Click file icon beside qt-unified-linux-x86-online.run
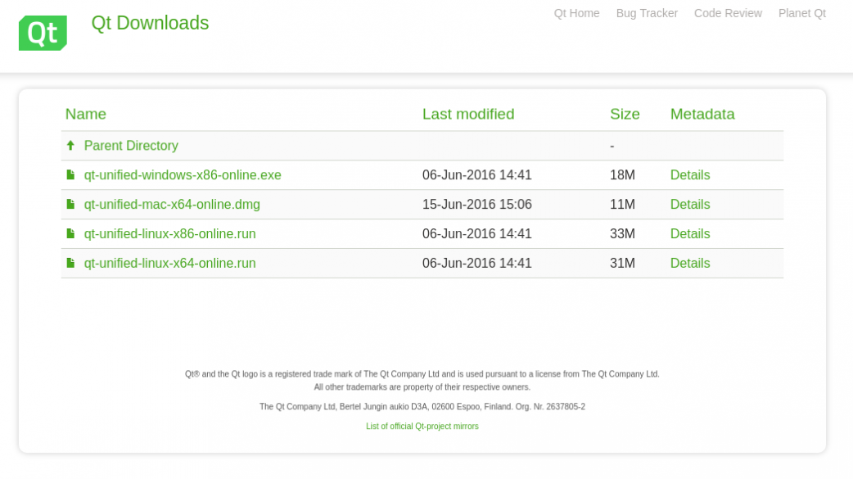The width and height of the screenshot is (853, 479). tap(70, 234)
